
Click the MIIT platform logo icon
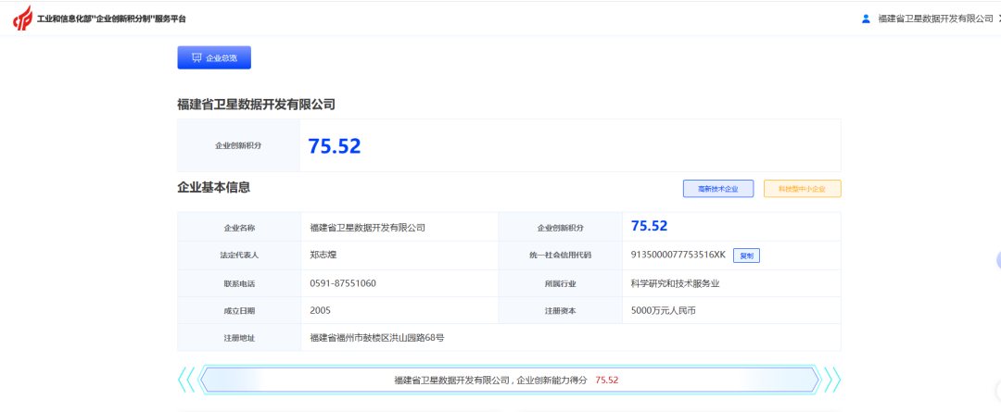click(21, 18)
